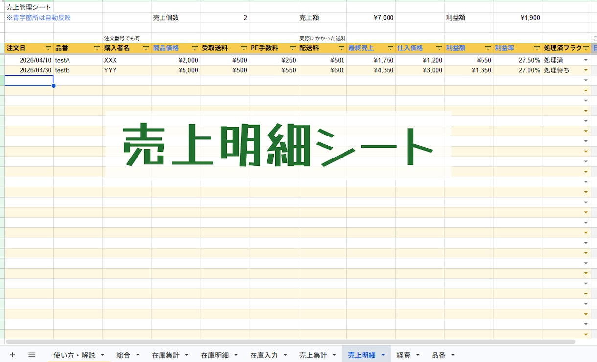This screenshot has height=362, width=597.
Task: Switch to the 品番 sheet tab
Action: tap(438, 355)
